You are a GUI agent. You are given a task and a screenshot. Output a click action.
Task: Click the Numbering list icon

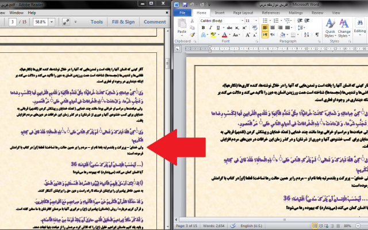click(276, 21)
